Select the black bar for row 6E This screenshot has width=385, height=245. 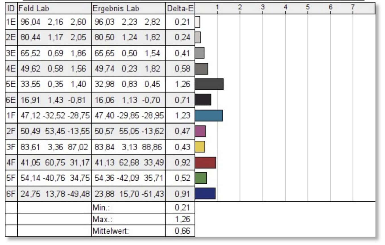tap(203, 100)
